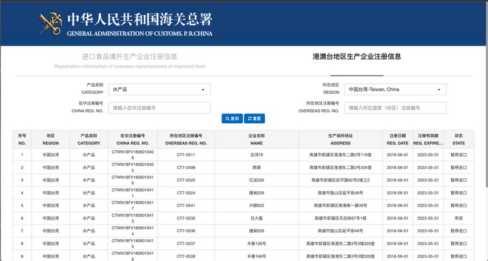Select overseas reg. number CT7-0536
Screen dimensions: 488x261
[186, 231]
